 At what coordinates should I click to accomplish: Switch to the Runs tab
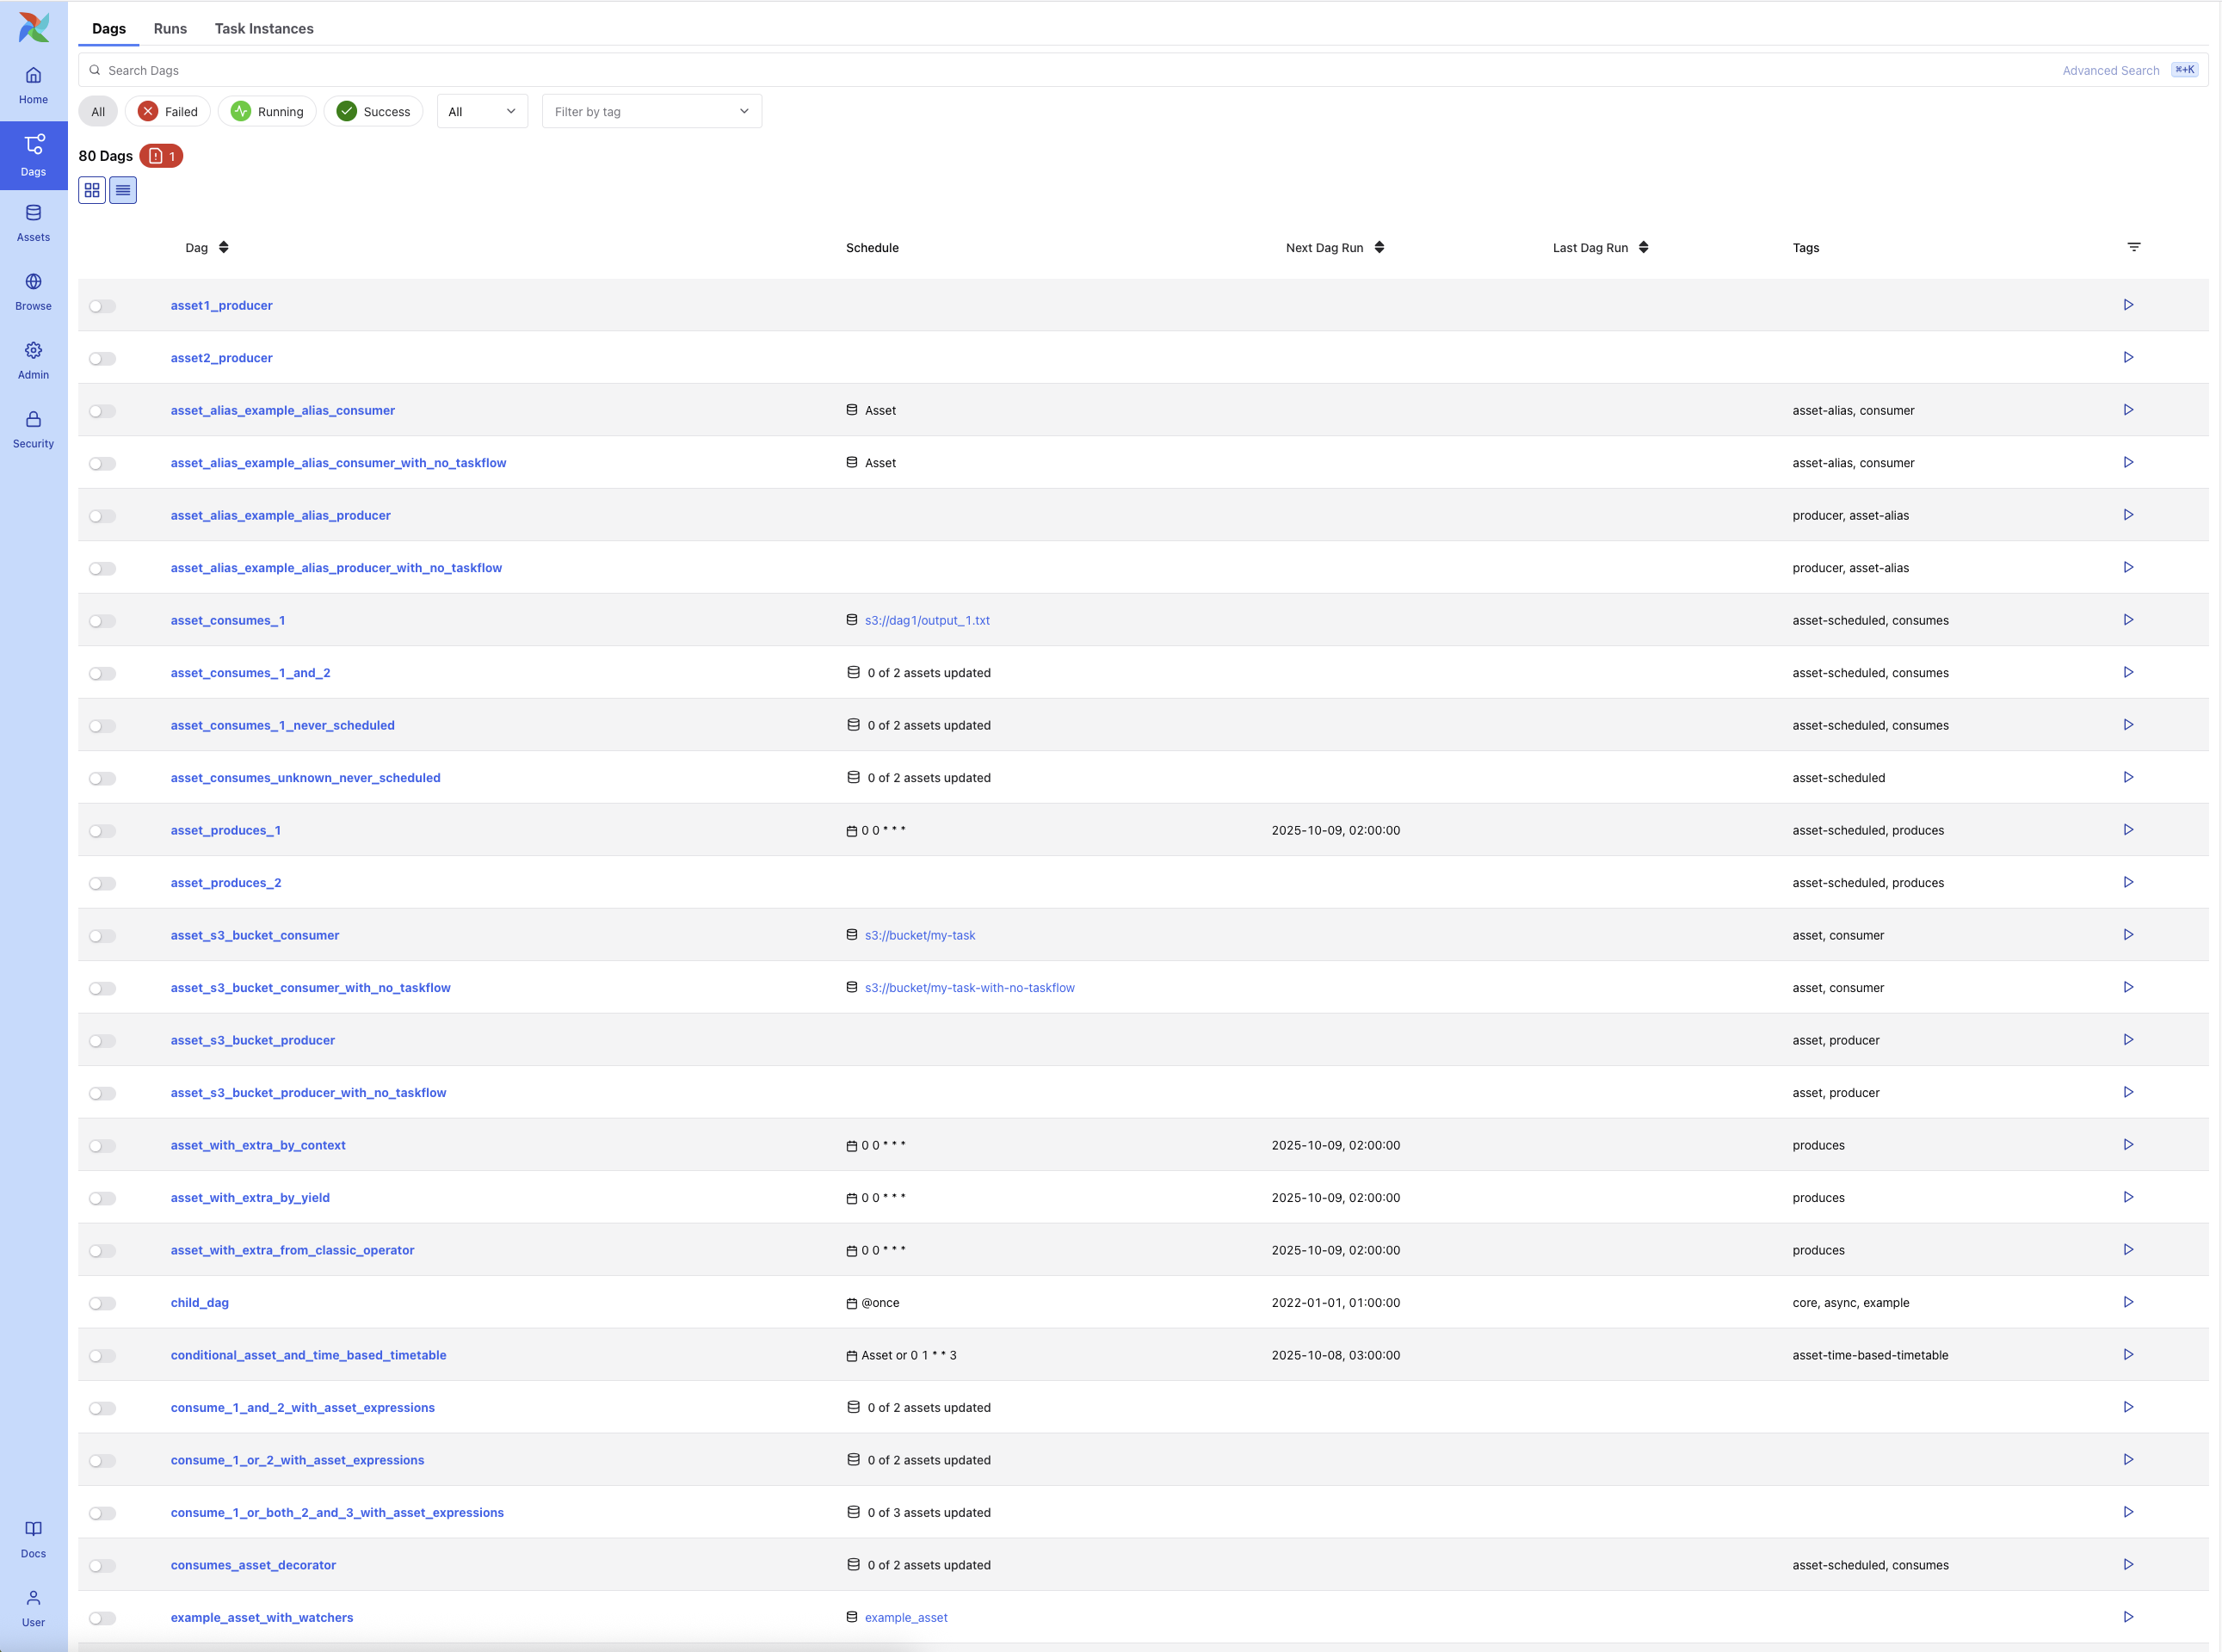coord(170,28)
